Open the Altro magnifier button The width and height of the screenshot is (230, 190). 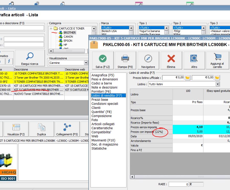click(x=194, y=60)
